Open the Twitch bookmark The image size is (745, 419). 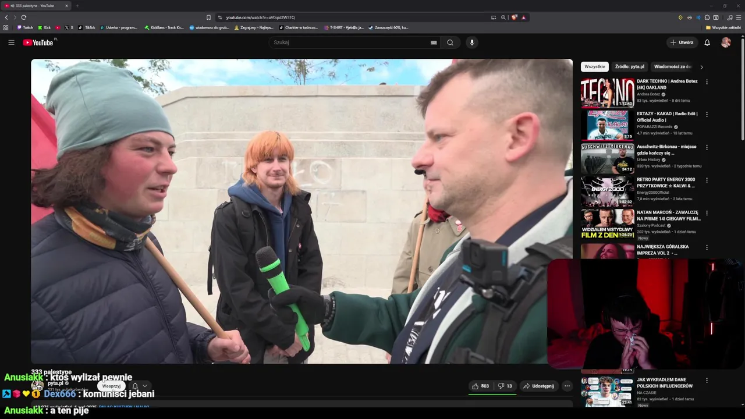click(25, 27)
